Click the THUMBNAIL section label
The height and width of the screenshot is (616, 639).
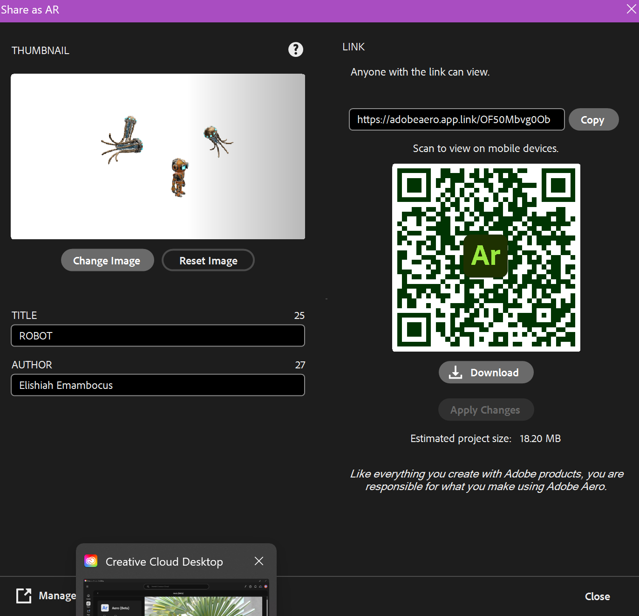point(41,50)
